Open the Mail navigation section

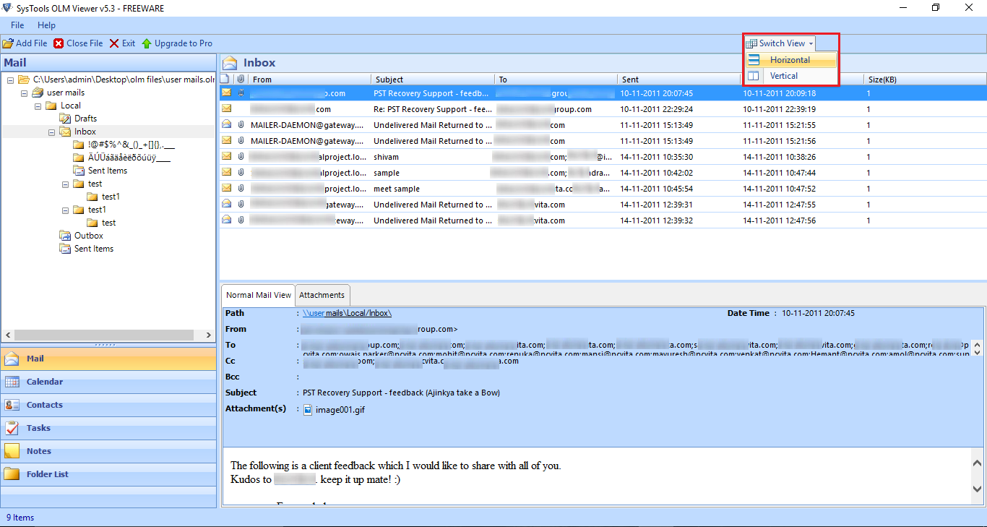[108, 359]
